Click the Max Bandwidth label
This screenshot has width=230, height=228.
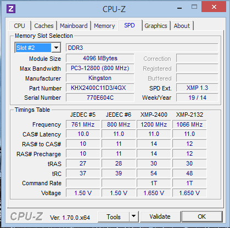[40, 69]
